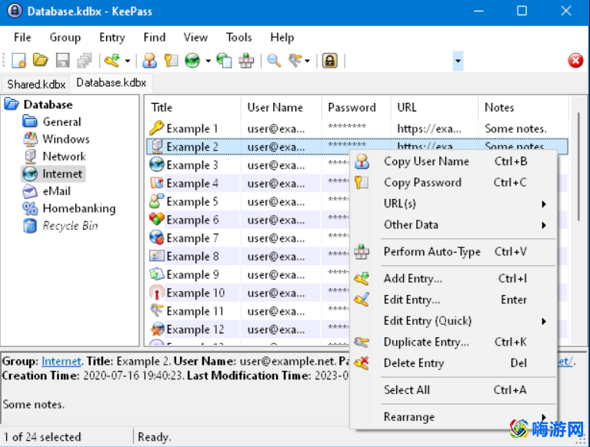Click Copy Password in context menu
The width and height of the screenshot is (590, 447).
[453, 183]
